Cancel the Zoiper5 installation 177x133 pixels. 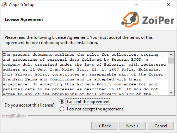pyautogui.click(x=161, y=126)
